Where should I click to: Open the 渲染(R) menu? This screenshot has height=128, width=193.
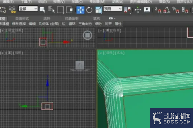[164, 2]
